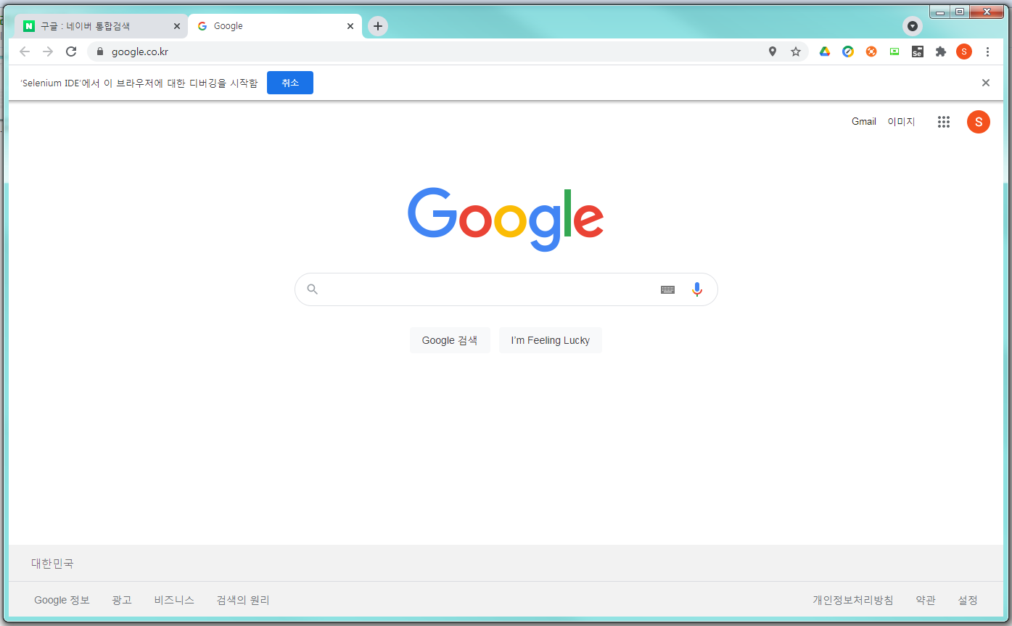1012x626 pixels.
Task: Open the 광고 footer link
Action: (122, 600)
